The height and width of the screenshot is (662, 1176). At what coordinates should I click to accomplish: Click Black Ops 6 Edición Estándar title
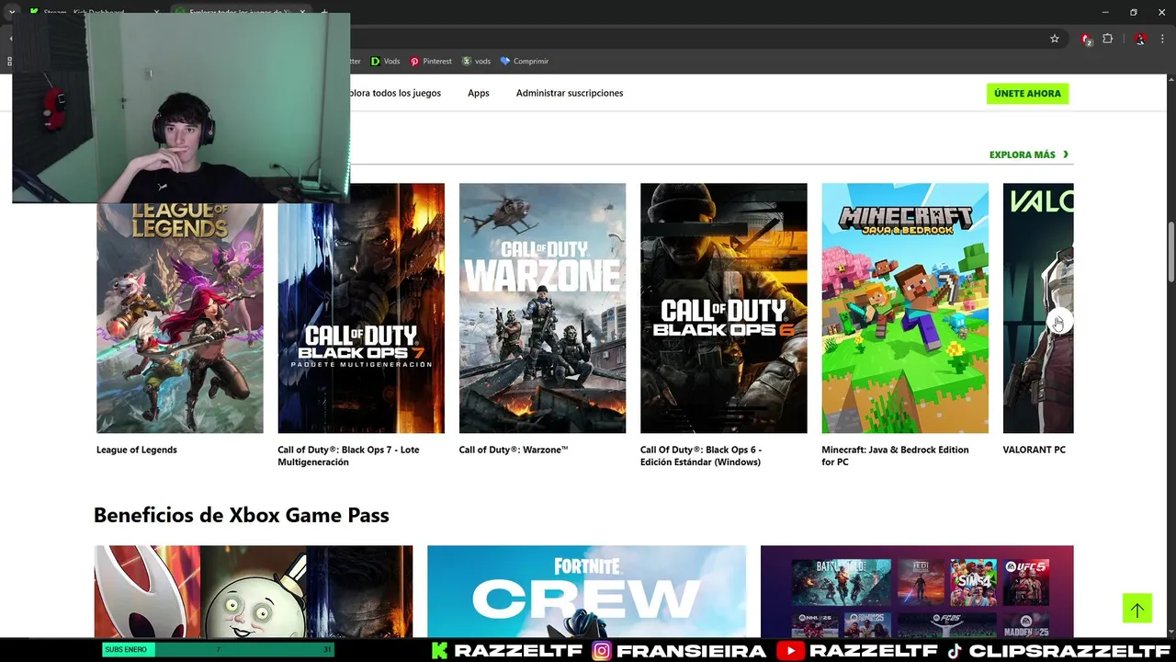701,455
